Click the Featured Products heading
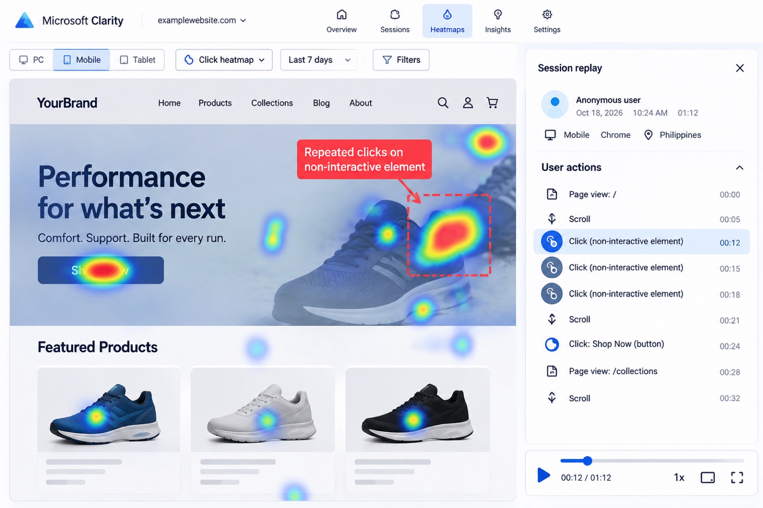Image resolution: width=763 pixels, height=508 pixels. pos(98,347)
